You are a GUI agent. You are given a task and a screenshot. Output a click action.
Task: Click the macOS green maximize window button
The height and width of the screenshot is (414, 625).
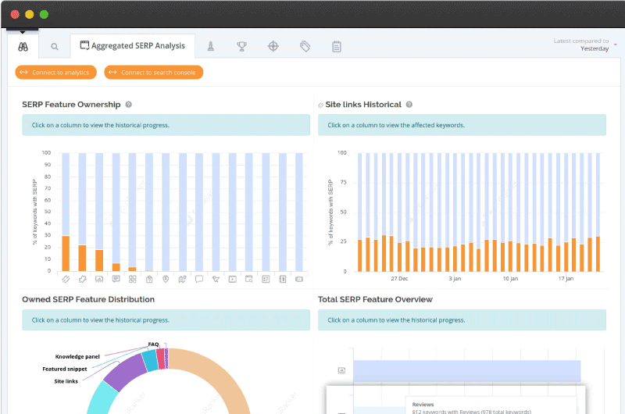(45, 14)
